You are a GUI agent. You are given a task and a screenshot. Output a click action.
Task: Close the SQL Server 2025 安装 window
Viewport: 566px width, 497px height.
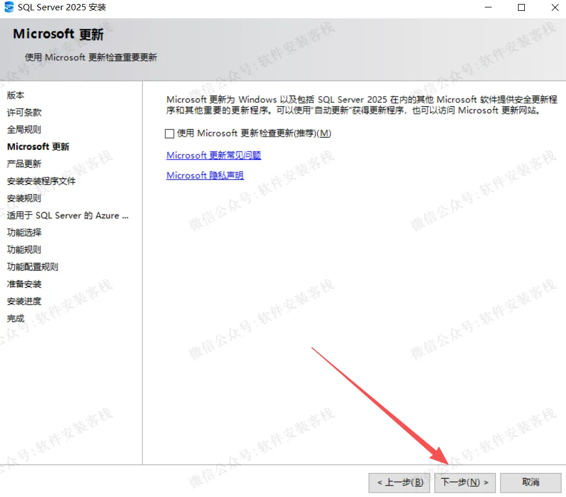(x=555, y=7)
